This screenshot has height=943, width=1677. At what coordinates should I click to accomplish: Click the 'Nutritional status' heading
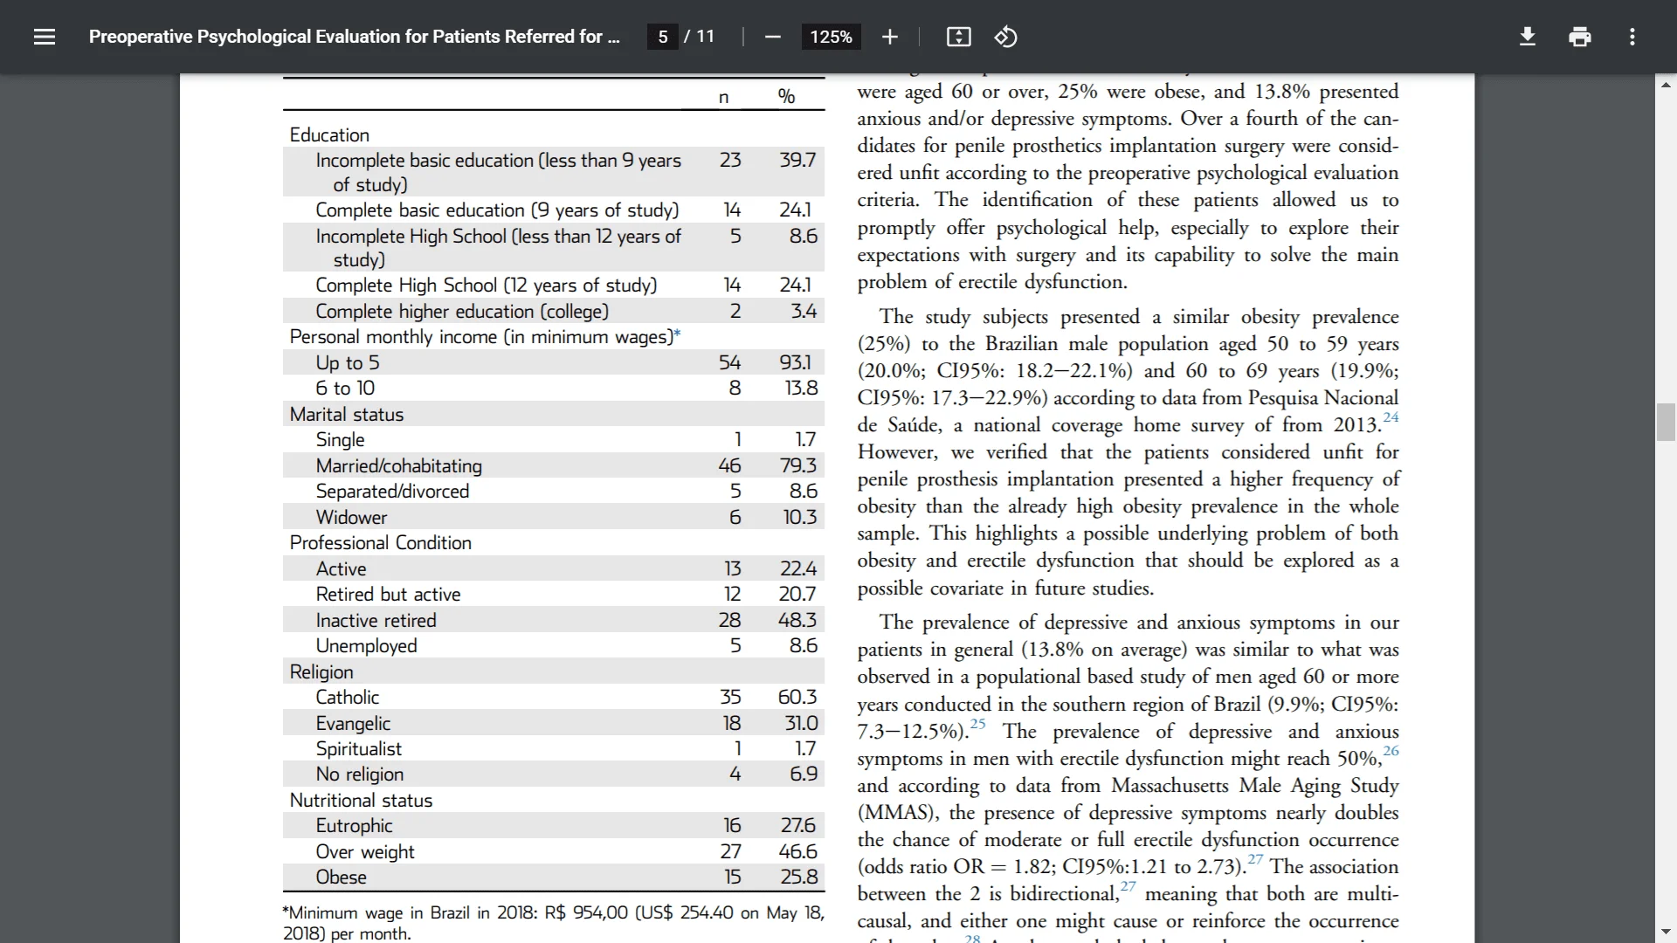click(361, 801)
